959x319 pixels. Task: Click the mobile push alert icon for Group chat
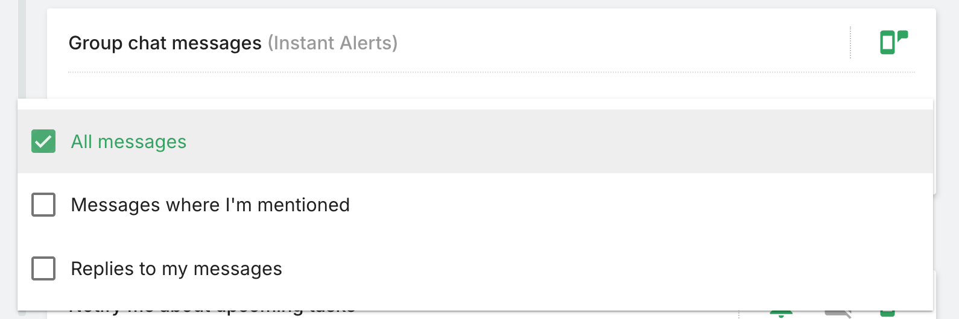[x=893, y=42]
